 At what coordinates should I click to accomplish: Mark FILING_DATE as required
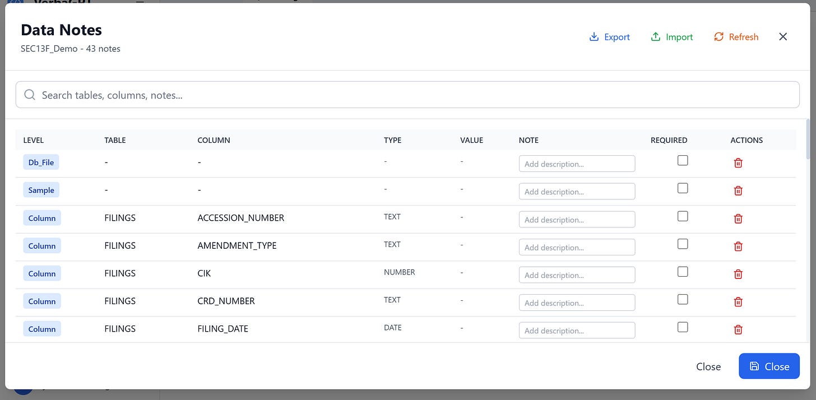pyautogui.click(x=683, y=327)
